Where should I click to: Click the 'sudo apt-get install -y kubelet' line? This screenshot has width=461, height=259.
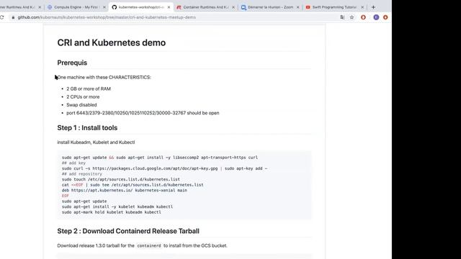tap(117, 206)
